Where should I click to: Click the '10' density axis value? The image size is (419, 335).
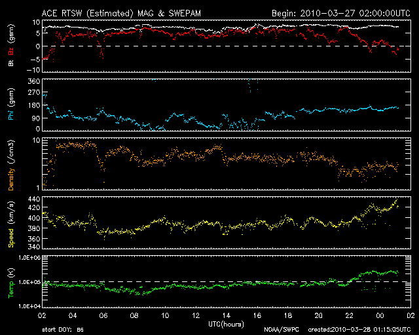36,140
